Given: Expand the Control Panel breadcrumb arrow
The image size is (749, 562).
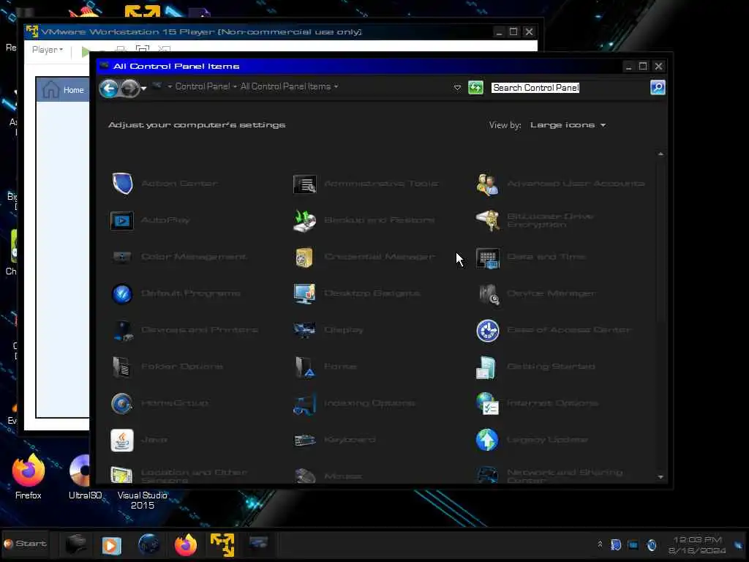Looking at the screenshot, I should click(235, 86).
